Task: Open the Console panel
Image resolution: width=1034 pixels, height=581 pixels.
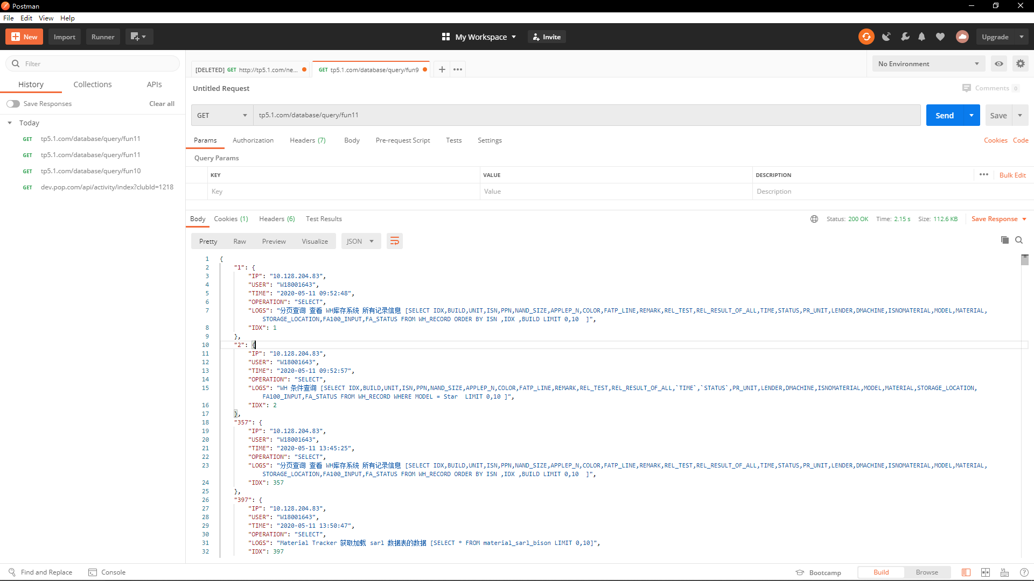Action: point(107,572)
